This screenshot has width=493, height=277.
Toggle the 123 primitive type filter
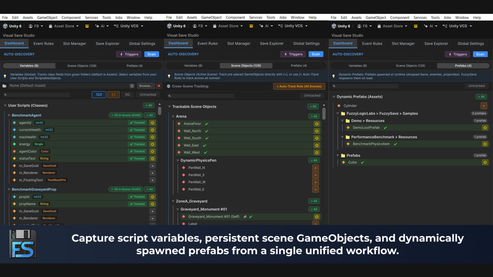pos(99,94)
